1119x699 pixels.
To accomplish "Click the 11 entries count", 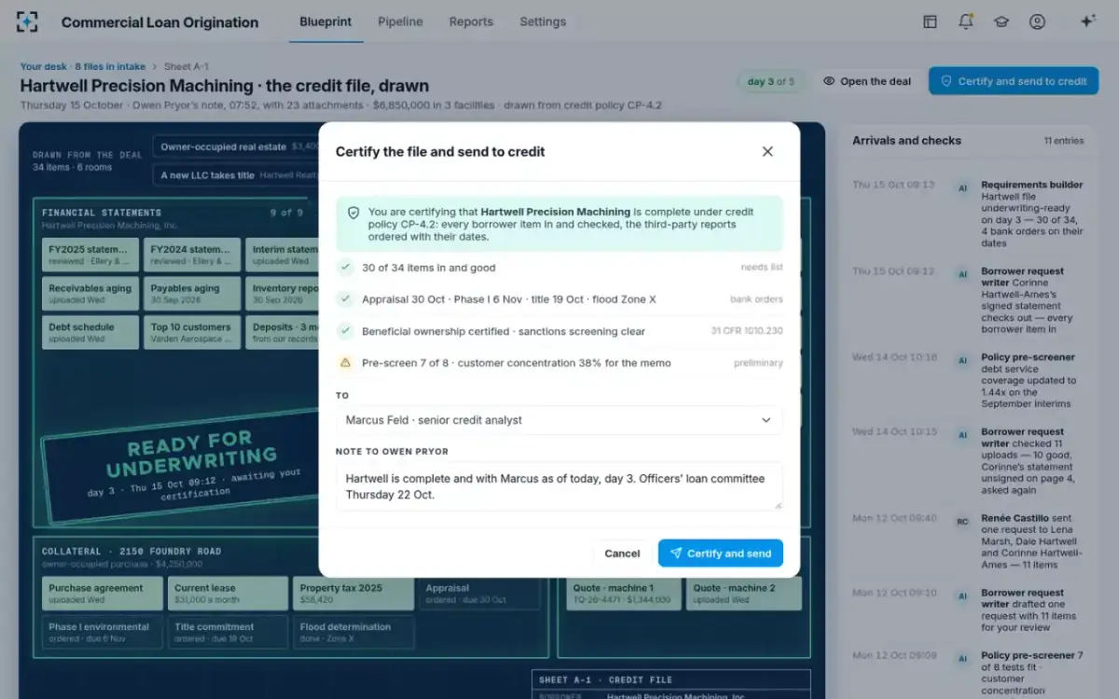I will 1064,141.
